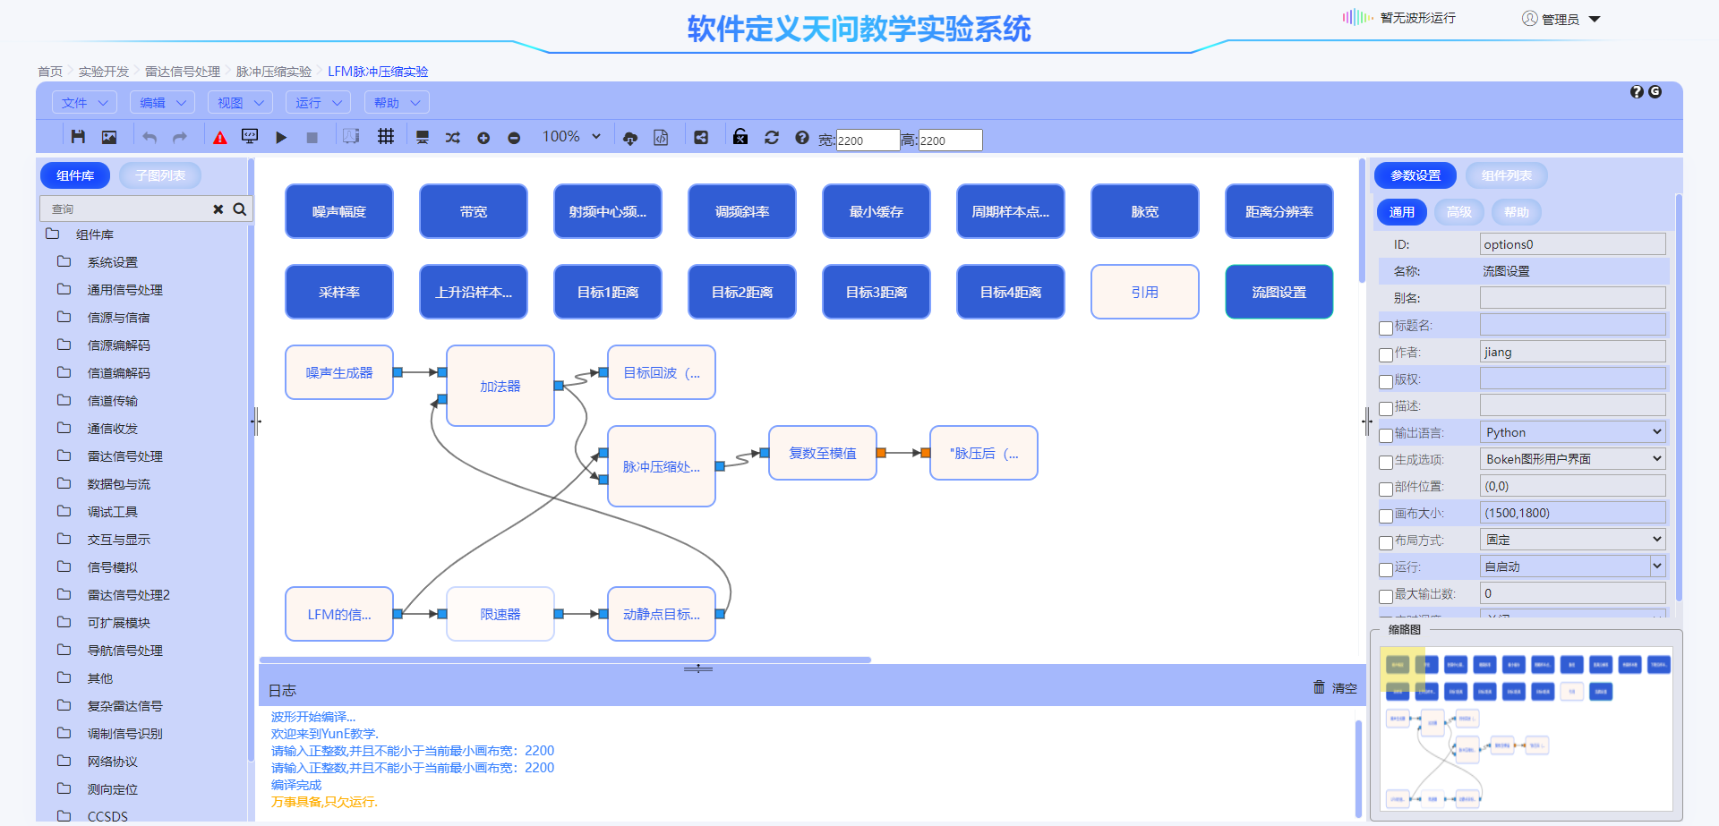Click the administrator user avatar icon
The height and width of the screenshot is (826, 1719).
click(1530, 19)
